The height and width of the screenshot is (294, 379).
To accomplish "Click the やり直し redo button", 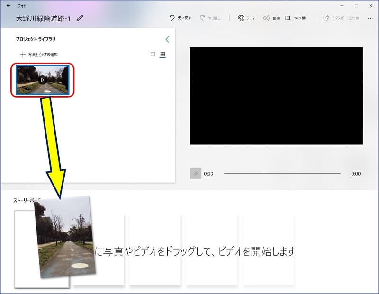I will [209, 18].
